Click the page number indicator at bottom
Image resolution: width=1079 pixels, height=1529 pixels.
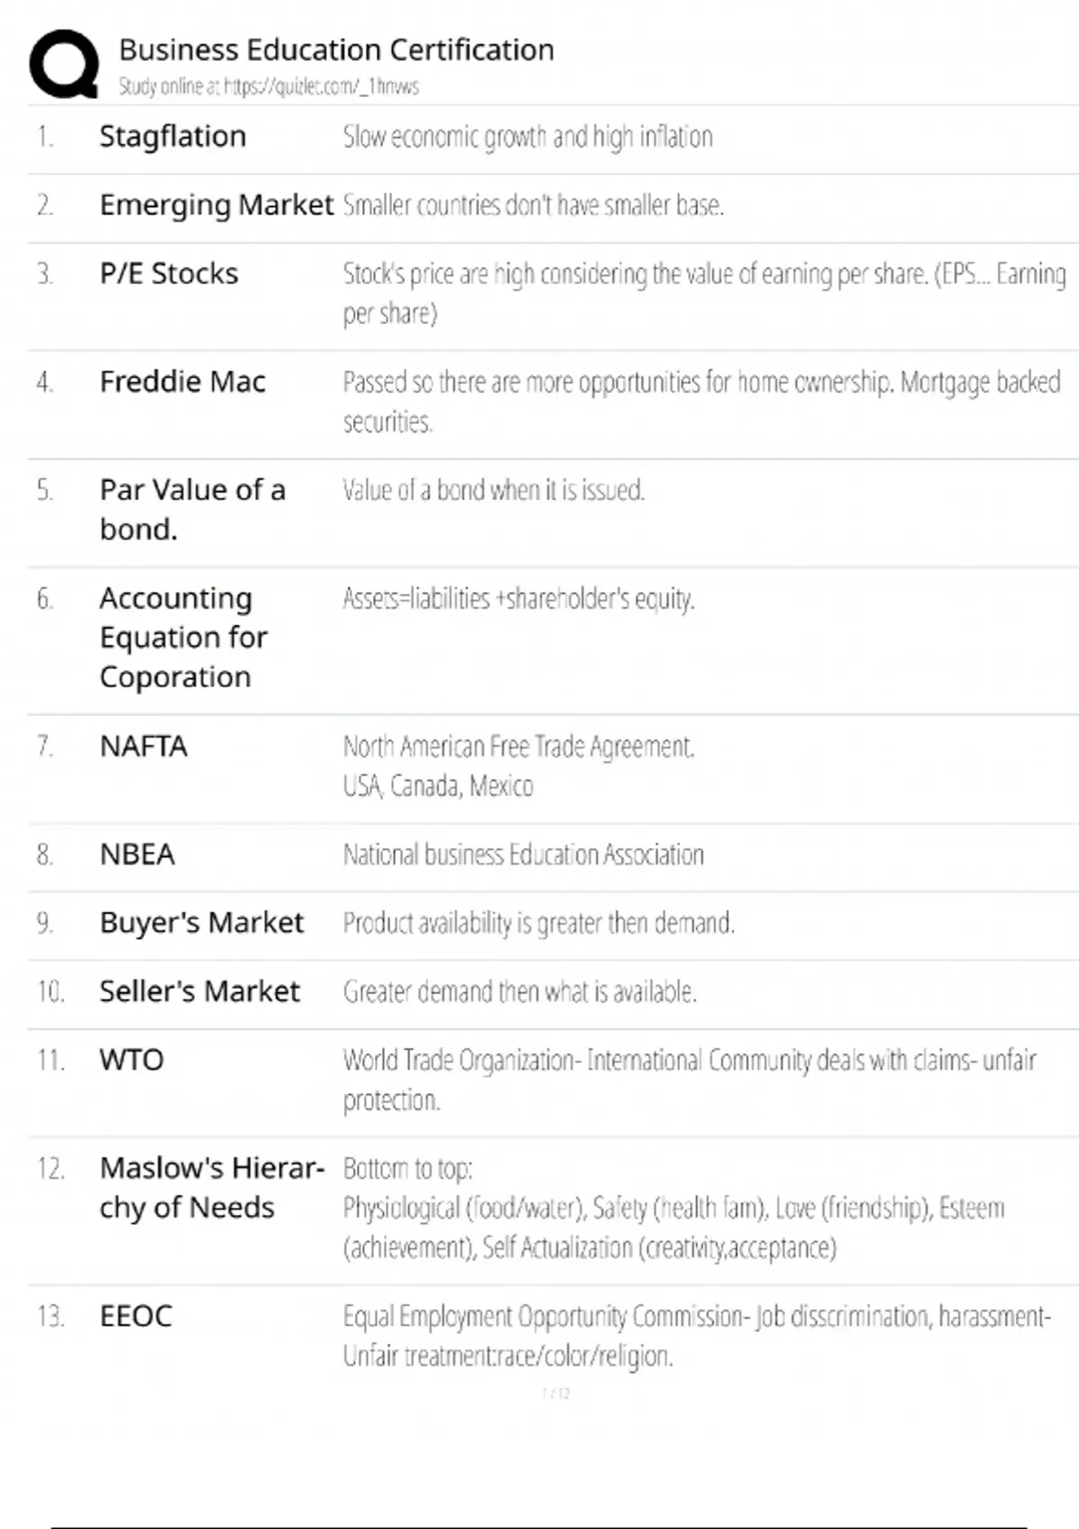click(x=556, y=1393)
